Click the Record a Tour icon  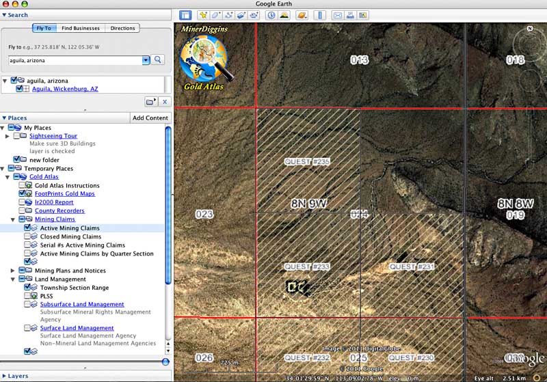tap(254, 15)
